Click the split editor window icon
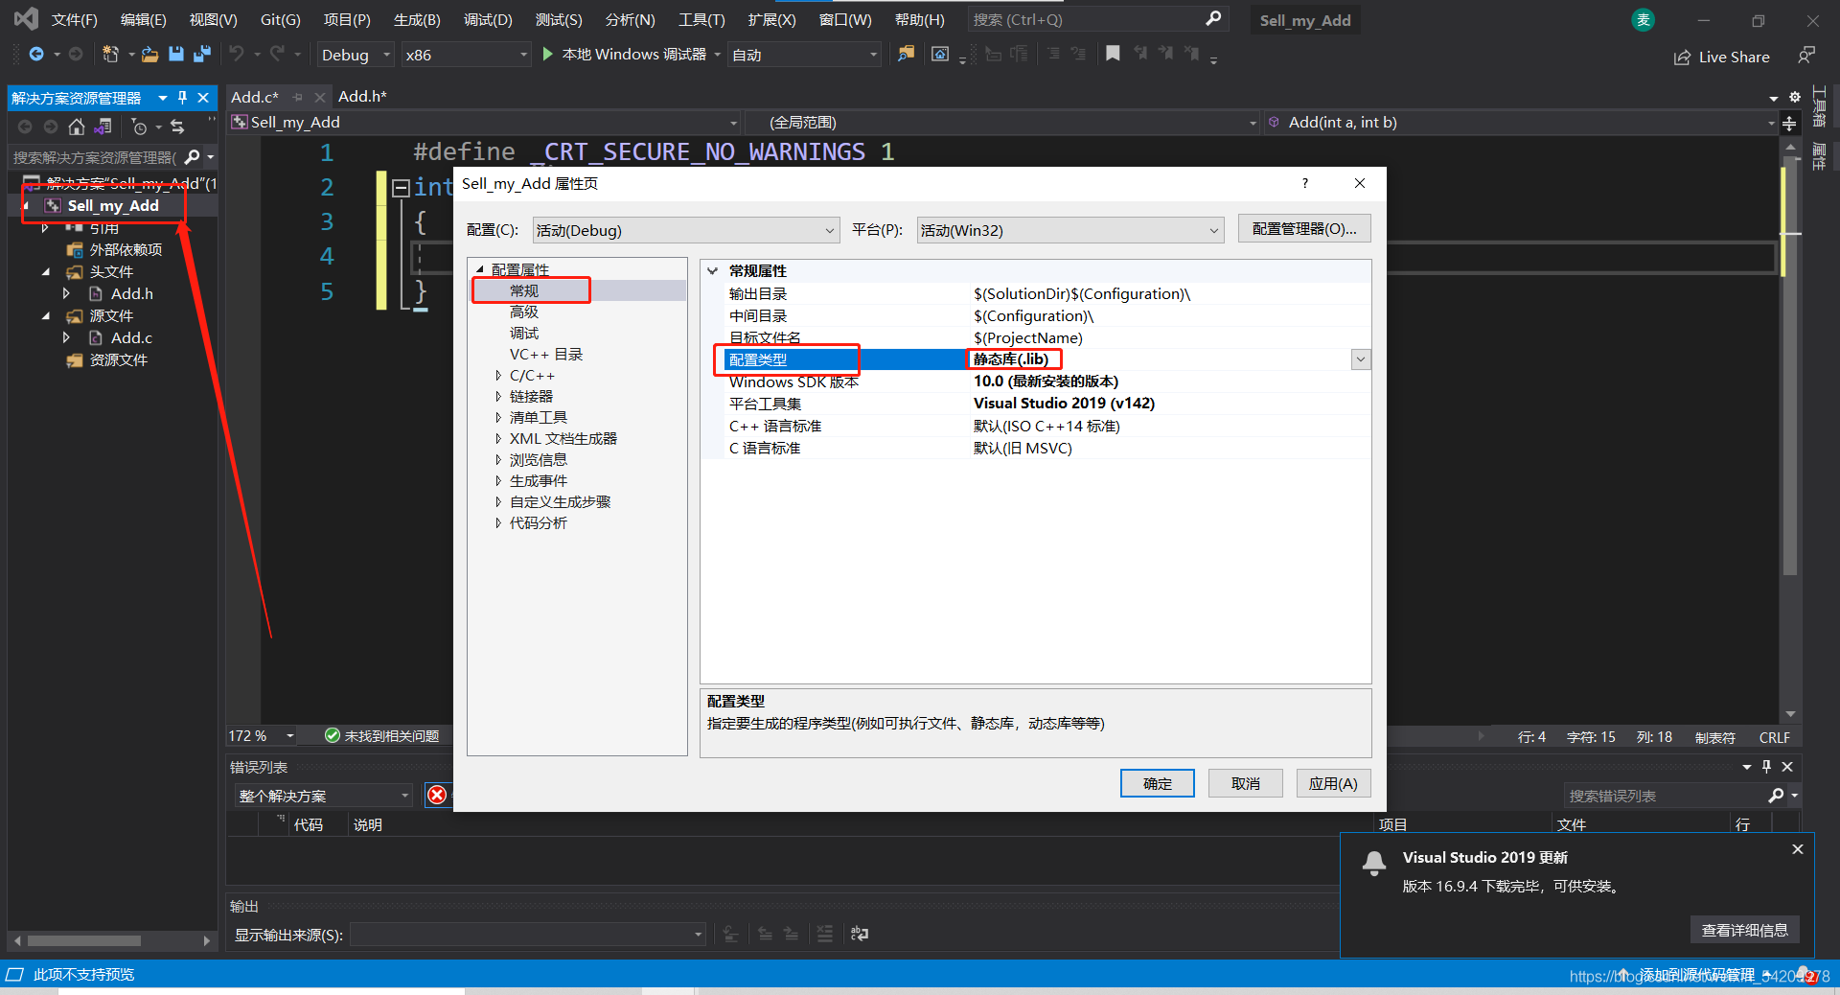 point(1789,124)
